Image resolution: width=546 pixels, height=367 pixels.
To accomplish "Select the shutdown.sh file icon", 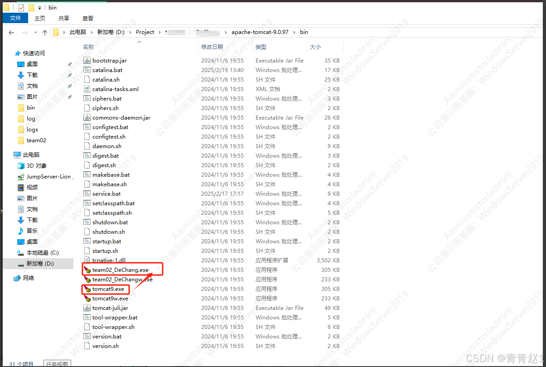I will pyautogui.click(x=87, y=232).
